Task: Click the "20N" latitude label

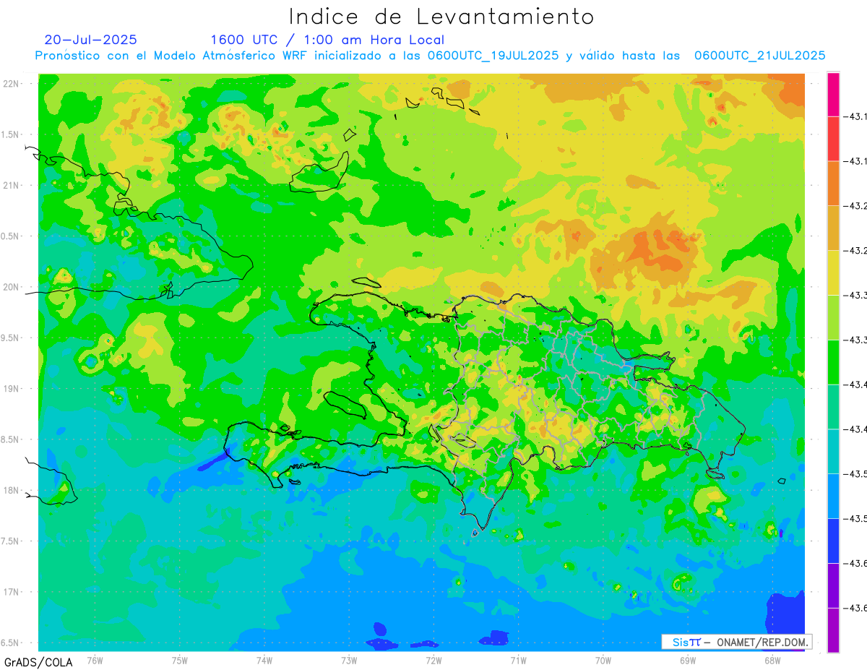Action: 12,287
